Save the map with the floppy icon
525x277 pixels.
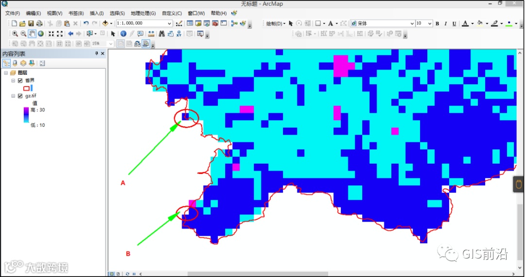31,23
